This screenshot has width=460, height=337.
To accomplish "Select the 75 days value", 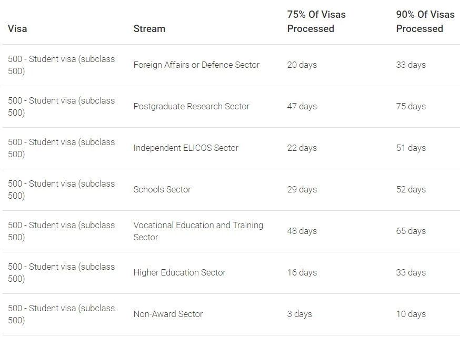I will click(411, 106).
